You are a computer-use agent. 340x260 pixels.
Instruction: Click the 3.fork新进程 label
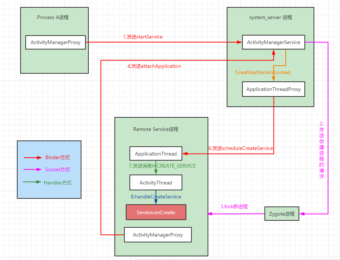click(234, 206)
